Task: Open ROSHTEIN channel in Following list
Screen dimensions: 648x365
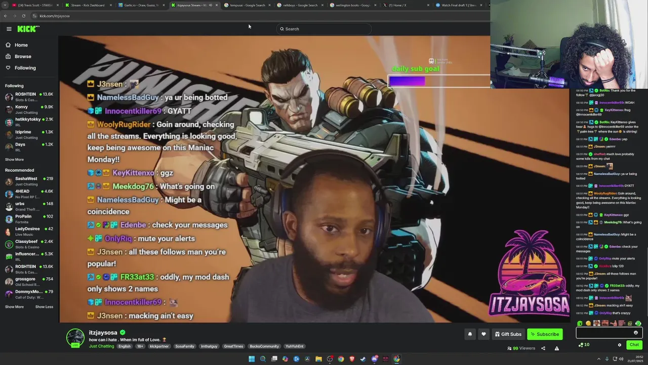Action: (29, 96)
